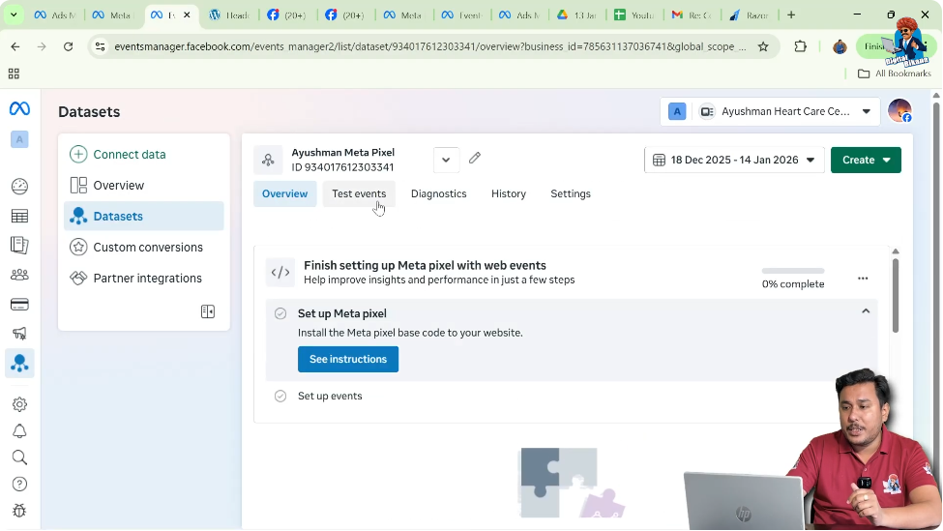Bookmark this page with the star icon

(x=763, y=46)
